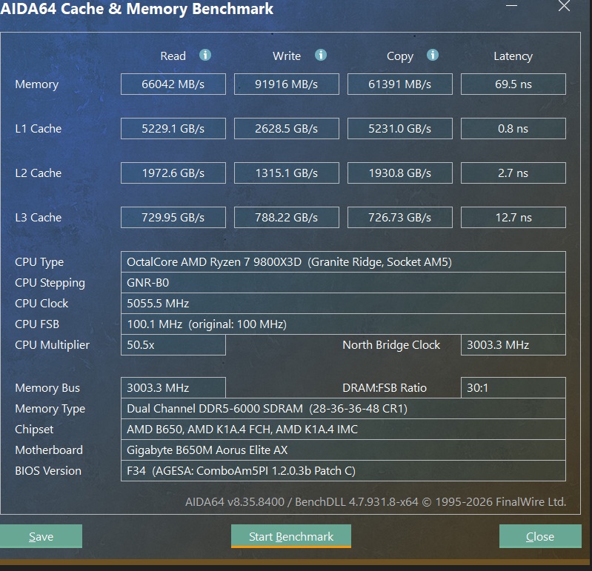Select the L1 Cache write value 2628.5 GB/s
592x571 pixels.
point(287,129)
